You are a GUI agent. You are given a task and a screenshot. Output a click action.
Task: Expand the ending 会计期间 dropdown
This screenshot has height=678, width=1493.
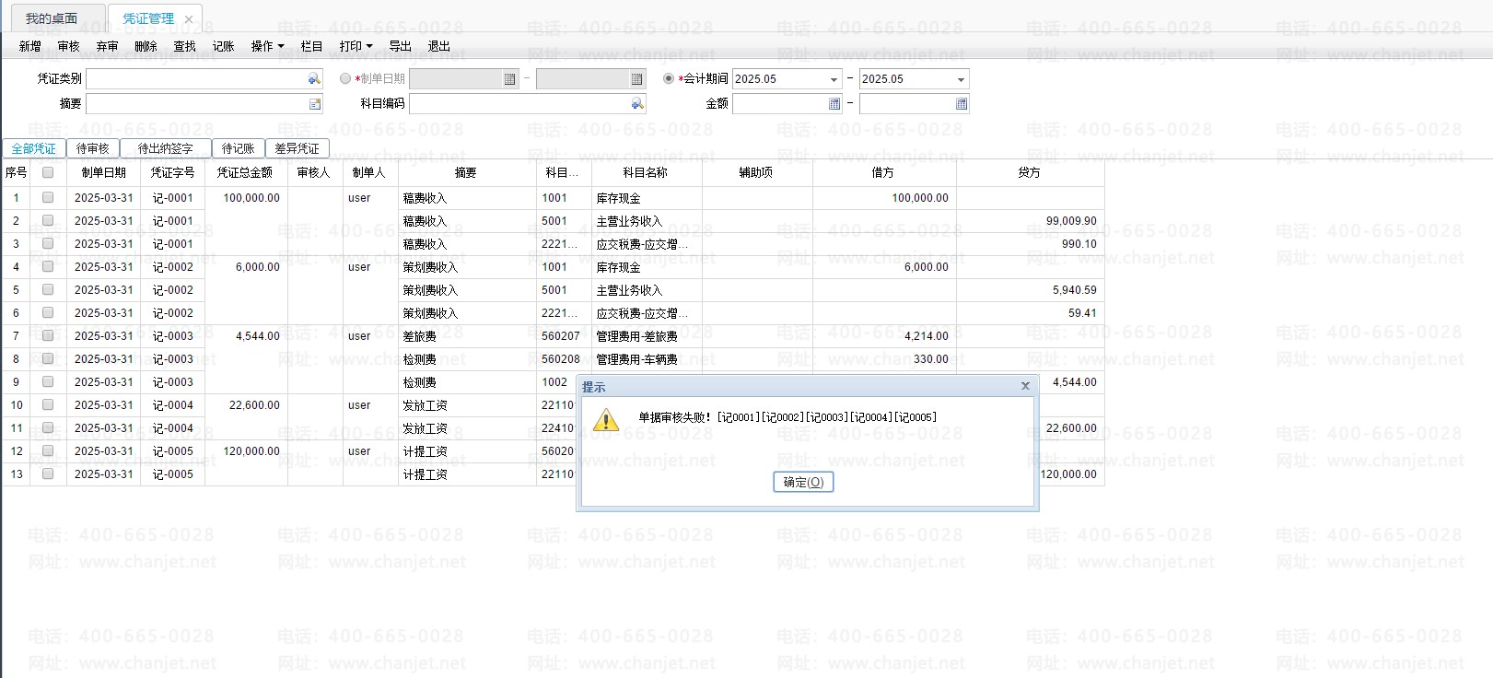[x=961, y=79]
